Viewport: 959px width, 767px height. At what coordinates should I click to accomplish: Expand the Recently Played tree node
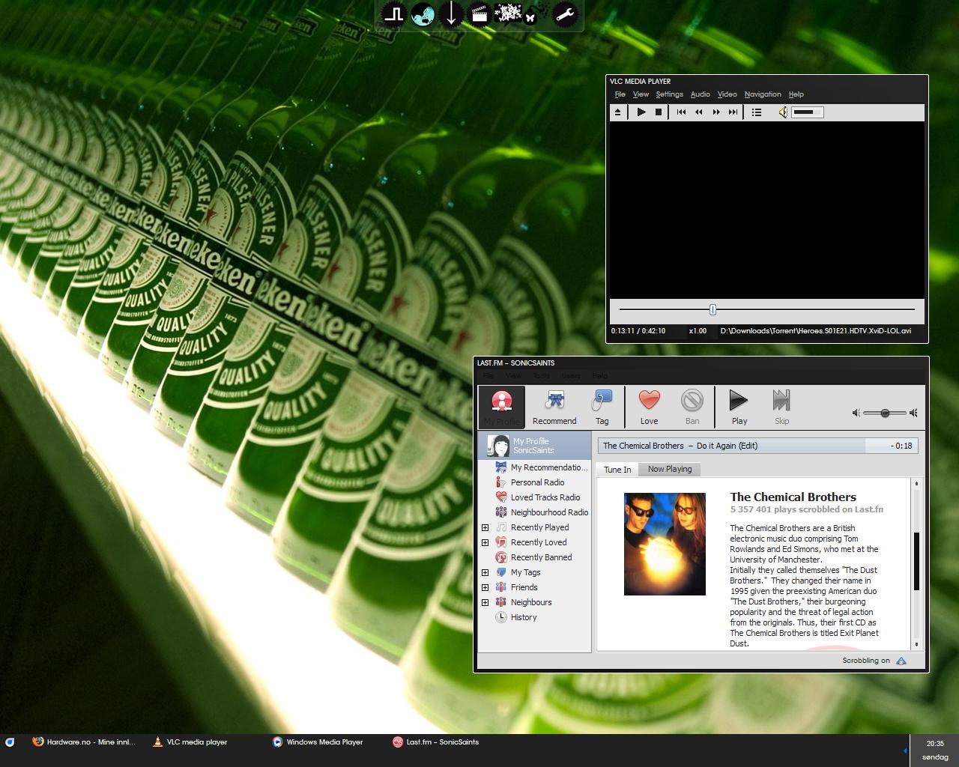tap(485, 528)
